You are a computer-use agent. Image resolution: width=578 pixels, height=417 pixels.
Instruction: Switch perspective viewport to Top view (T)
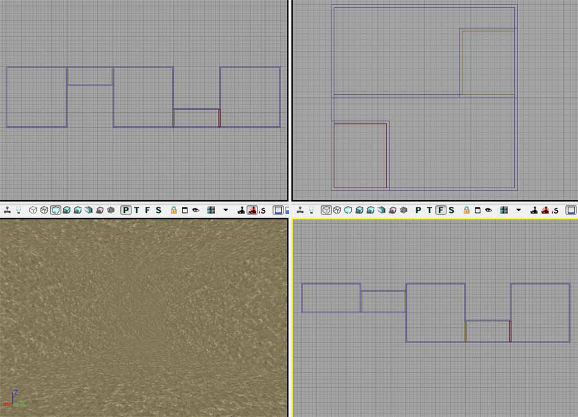[137, 210]
